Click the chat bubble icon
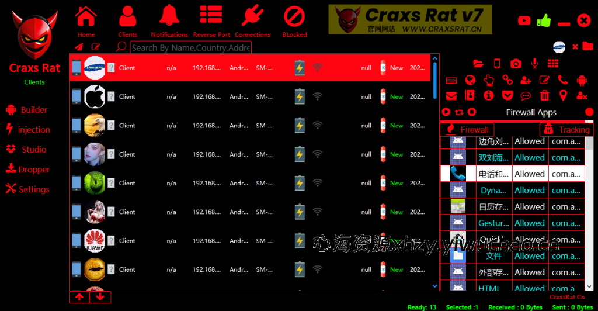Image resolution: width=598 pixels, height=311 pixels. point(526,96)
